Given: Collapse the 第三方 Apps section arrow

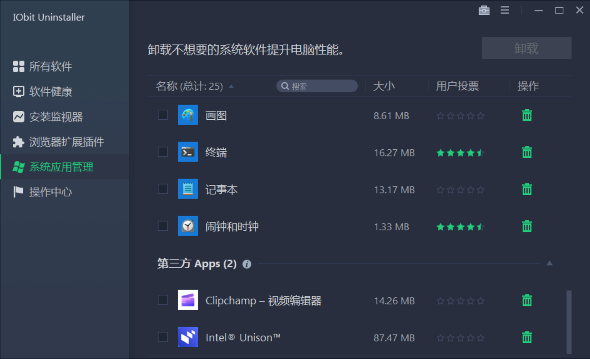Looking at the screenshot, I should [x=550, y=263].
